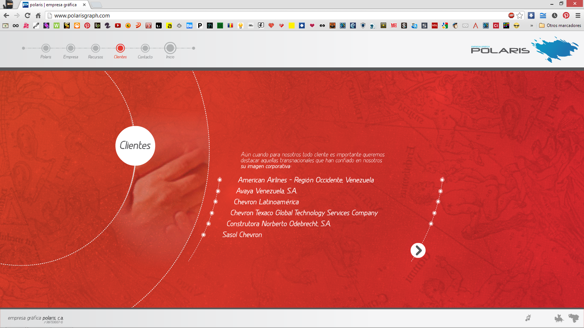
Task: Click the next arrow under the client list
Action: 418,250
